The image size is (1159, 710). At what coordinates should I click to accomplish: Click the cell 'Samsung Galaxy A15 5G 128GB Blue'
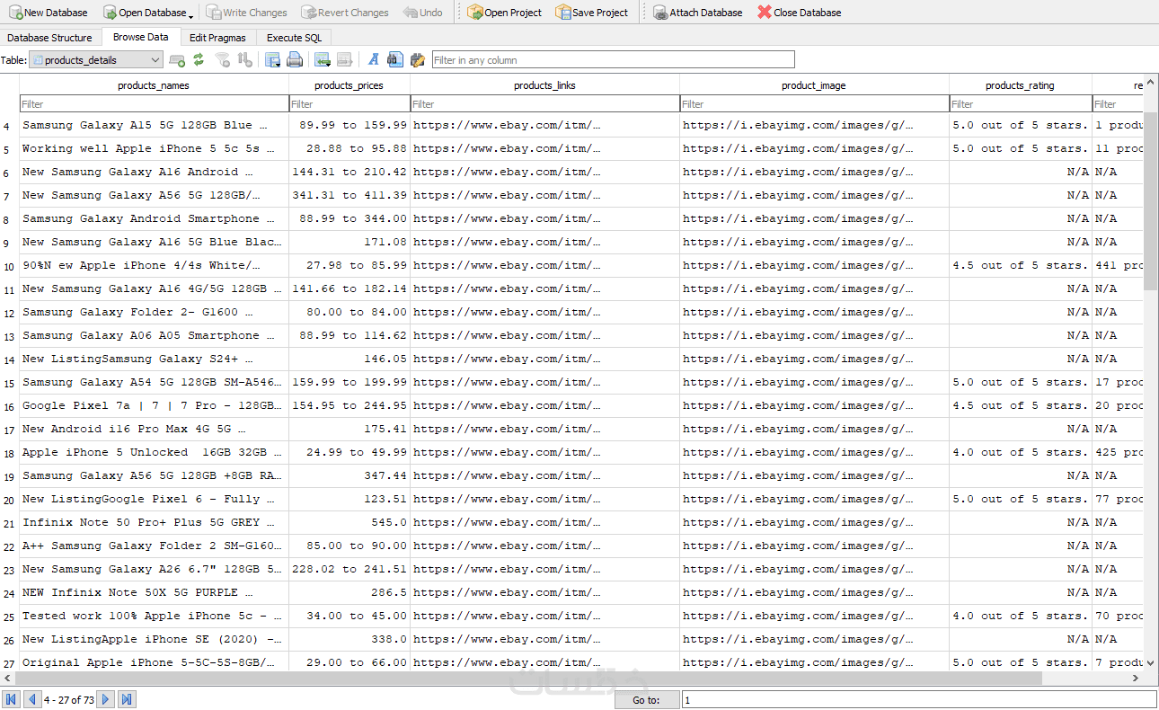(x=154, y=126)
